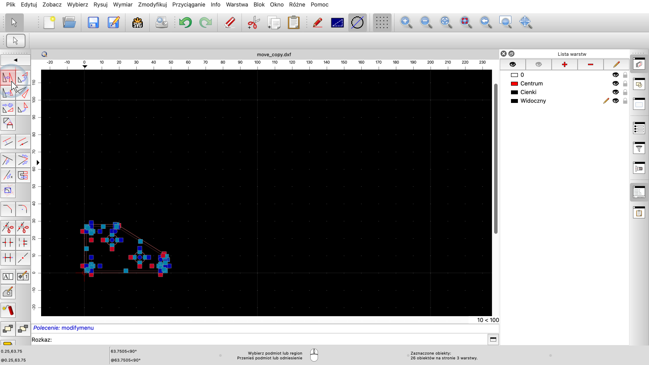
Task: Click the SVG export icon
Action: (x=138, y=22)
